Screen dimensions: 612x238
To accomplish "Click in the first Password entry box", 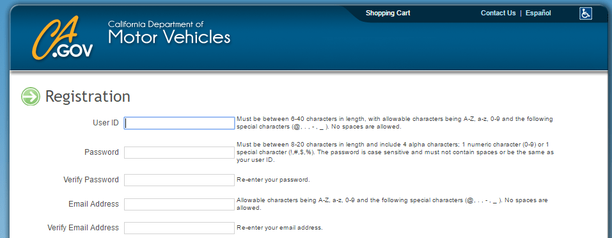I will 180,152.
